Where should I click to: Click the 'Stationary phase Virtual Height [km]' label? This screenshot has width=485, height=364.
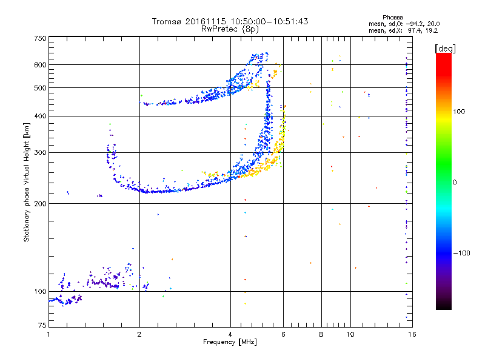(x=26, y=182)
